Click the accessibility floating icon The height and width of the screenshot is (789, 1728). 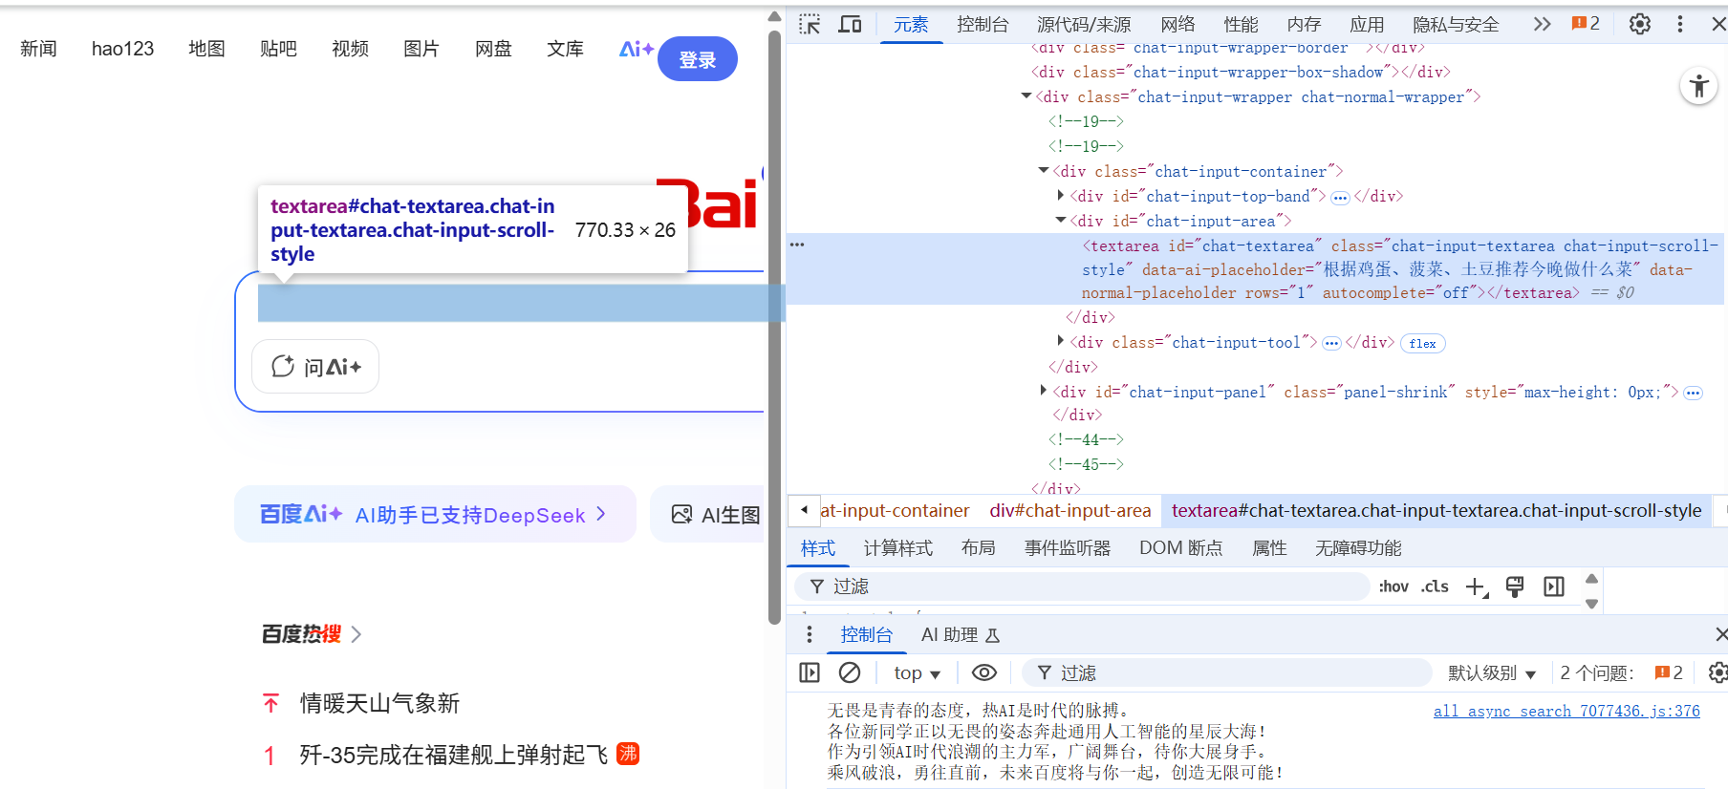pos(1698,87)
